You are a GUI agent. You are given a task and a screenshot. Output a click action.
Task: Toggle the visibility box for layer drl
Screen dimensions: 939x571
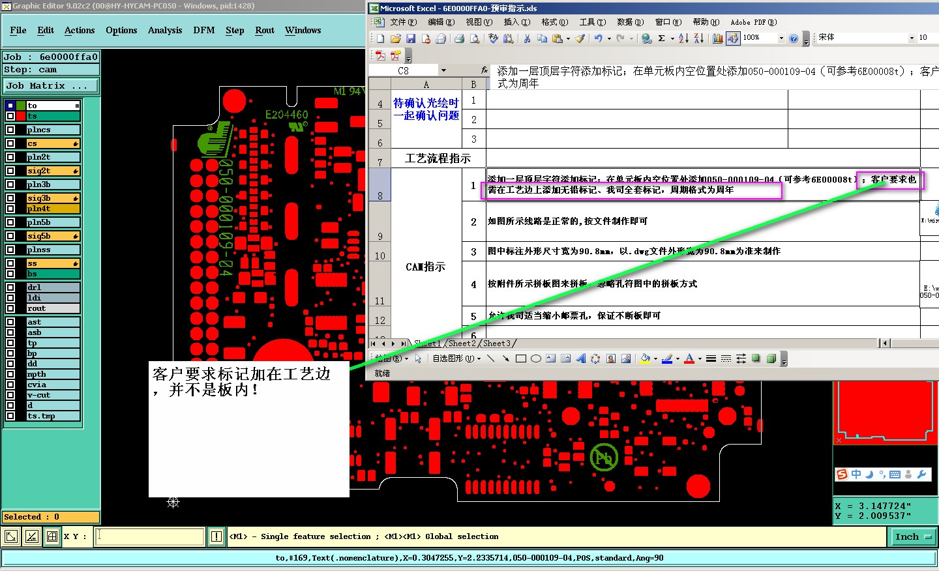click(10, 287)
